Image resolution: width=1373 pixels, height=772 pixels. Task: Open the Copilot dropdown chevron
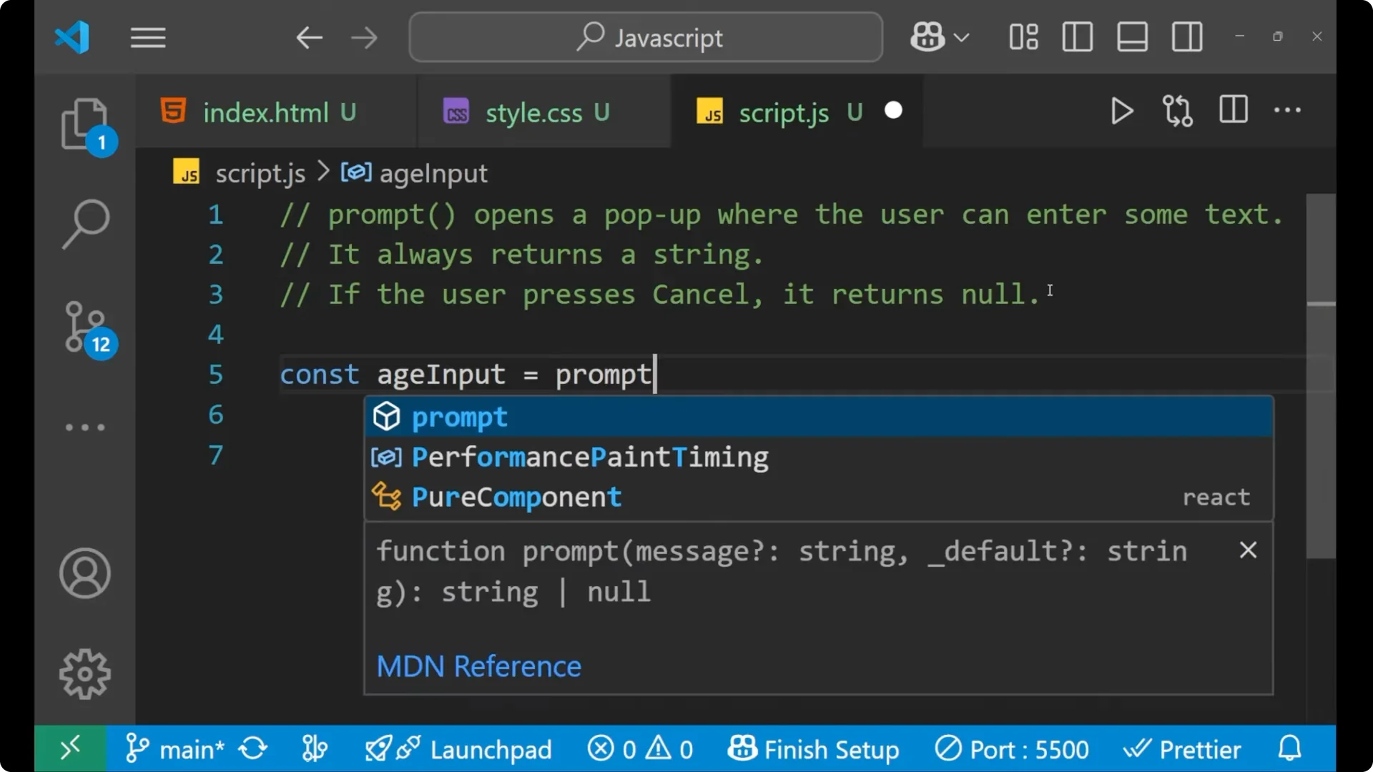962,36
